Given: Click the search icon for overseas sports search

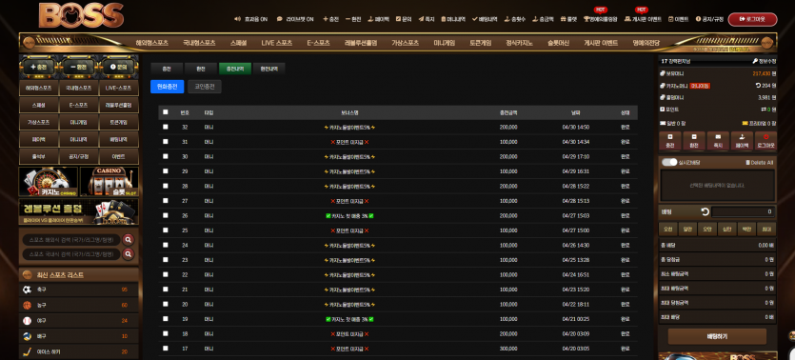Looking at the screenshot, I should click(x=129, y=240).
